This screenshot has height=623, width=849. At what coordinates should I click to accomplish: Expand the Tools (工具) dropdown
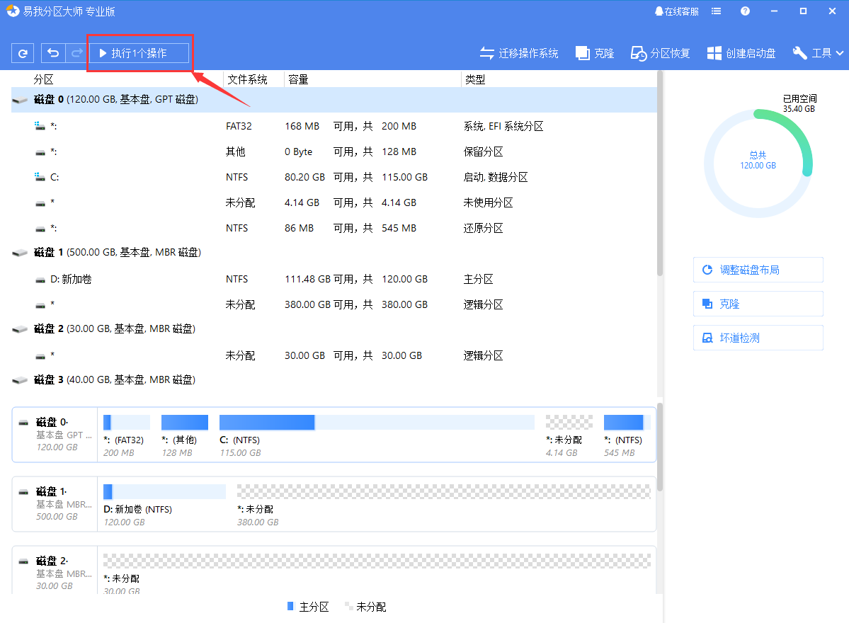click(x=819, y=53)
